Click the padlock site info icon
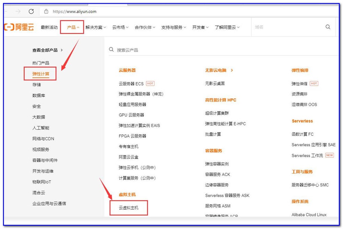 [46, 11]
